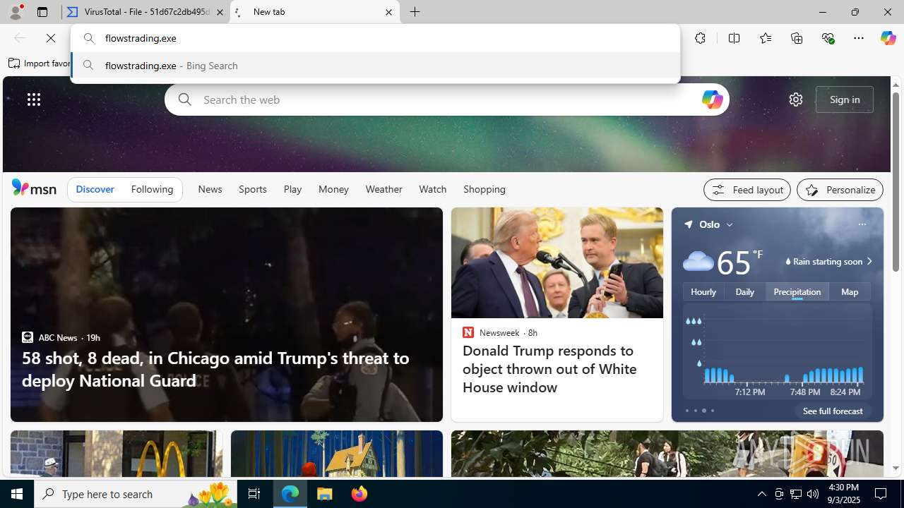
Task: Open the Money category
Action: pyautogui.click(x=333, y=189)
